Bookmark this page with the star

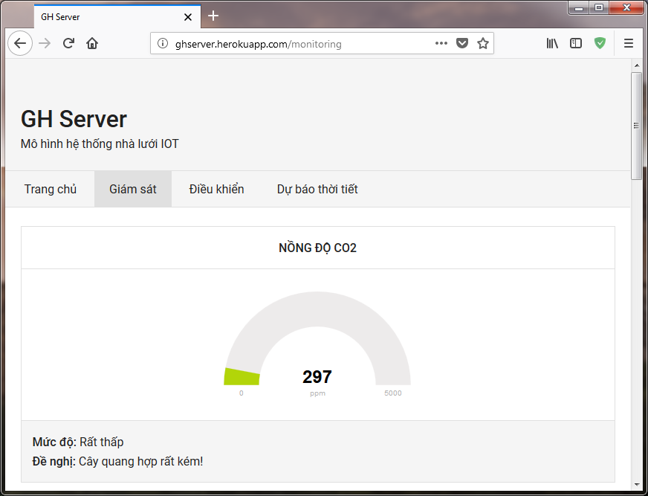(x=483, y=43)
